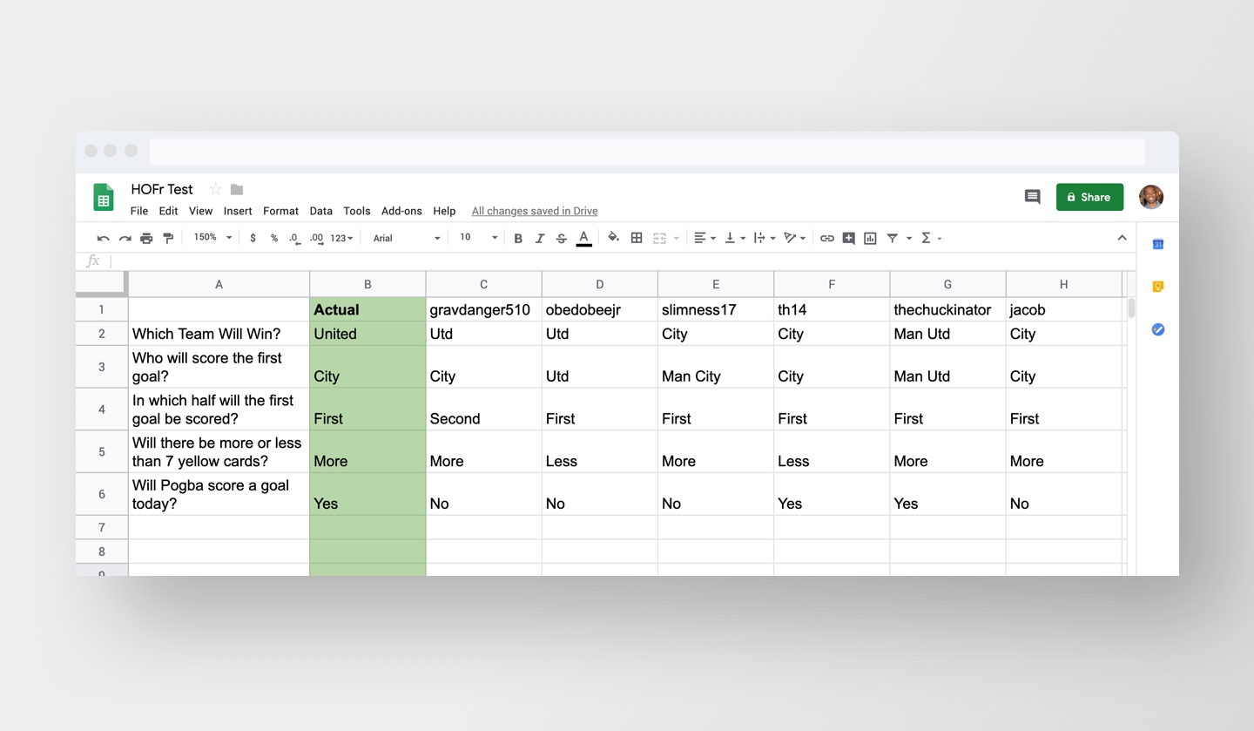1254x731 pixels.
Task: Open the Add-ons menu
Action: click(401, 211)
